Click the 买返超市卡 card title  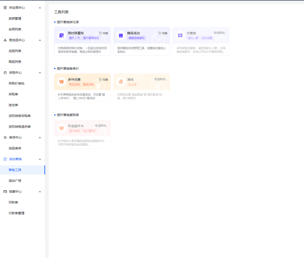tap(76, 126)
